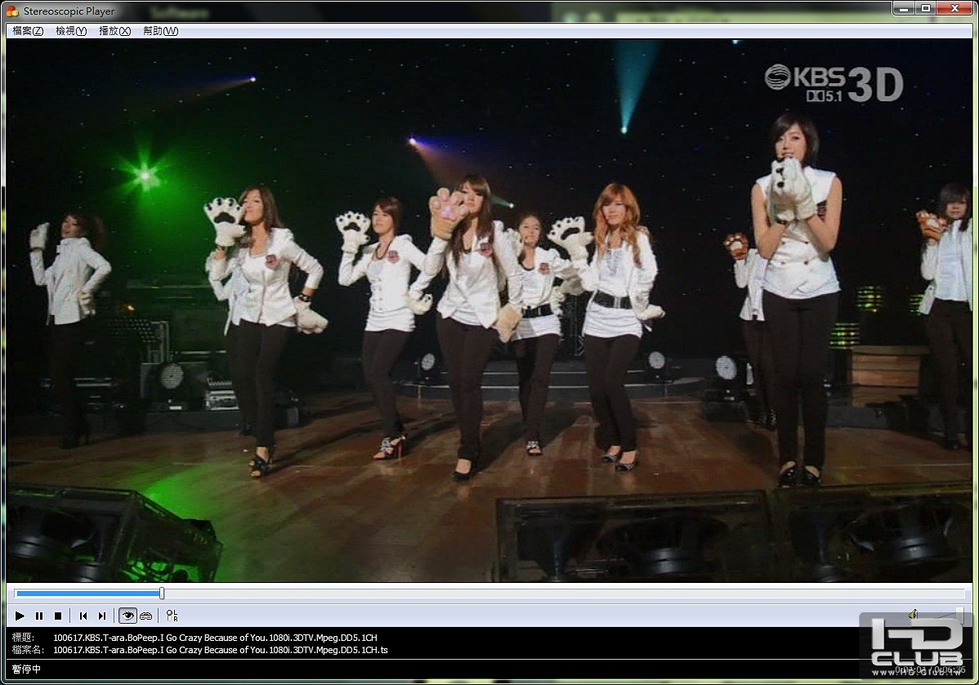Click the video display area
Viewport: 979px width, 685px height.
(489, 310)
